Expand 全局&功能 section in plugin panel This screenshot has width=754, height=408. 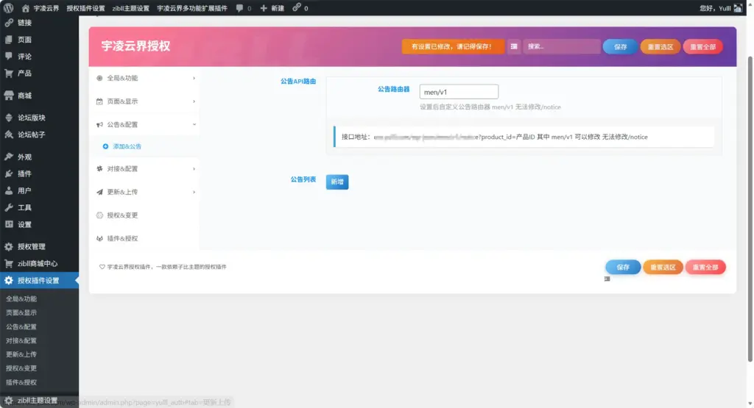(x=145, y=78)
